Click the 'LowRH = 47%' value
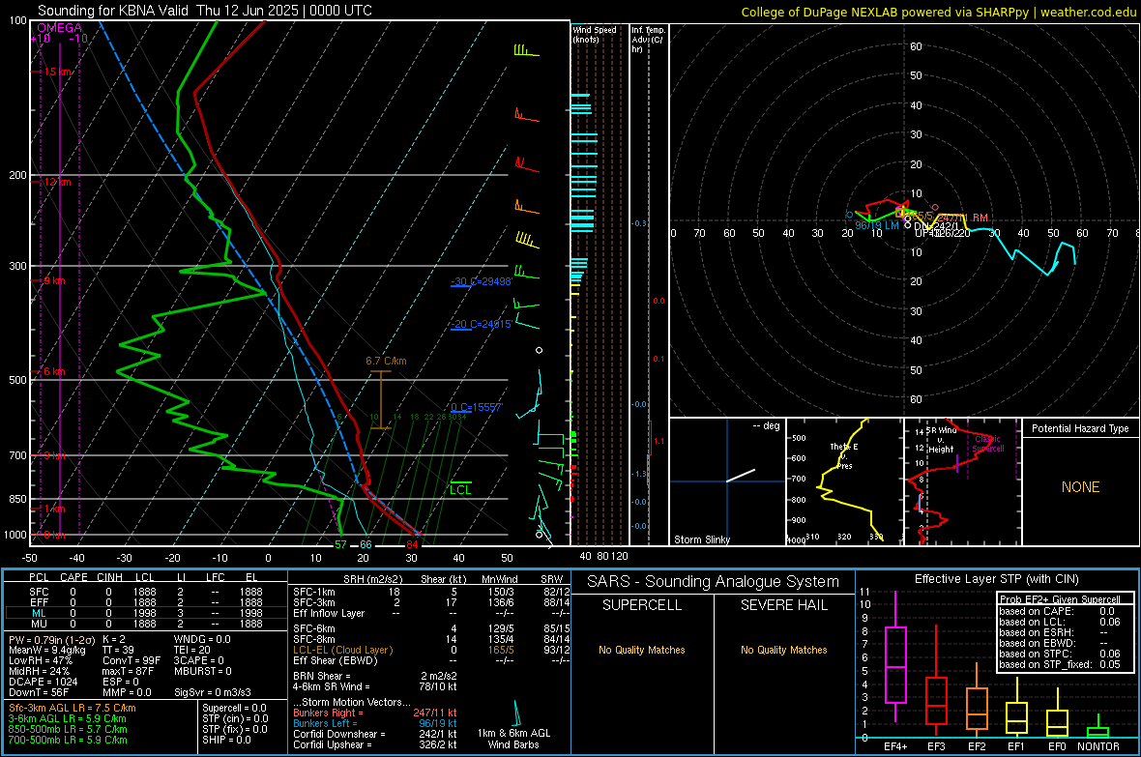Screen dimensions: 1141x757 [x=40, y=660]
